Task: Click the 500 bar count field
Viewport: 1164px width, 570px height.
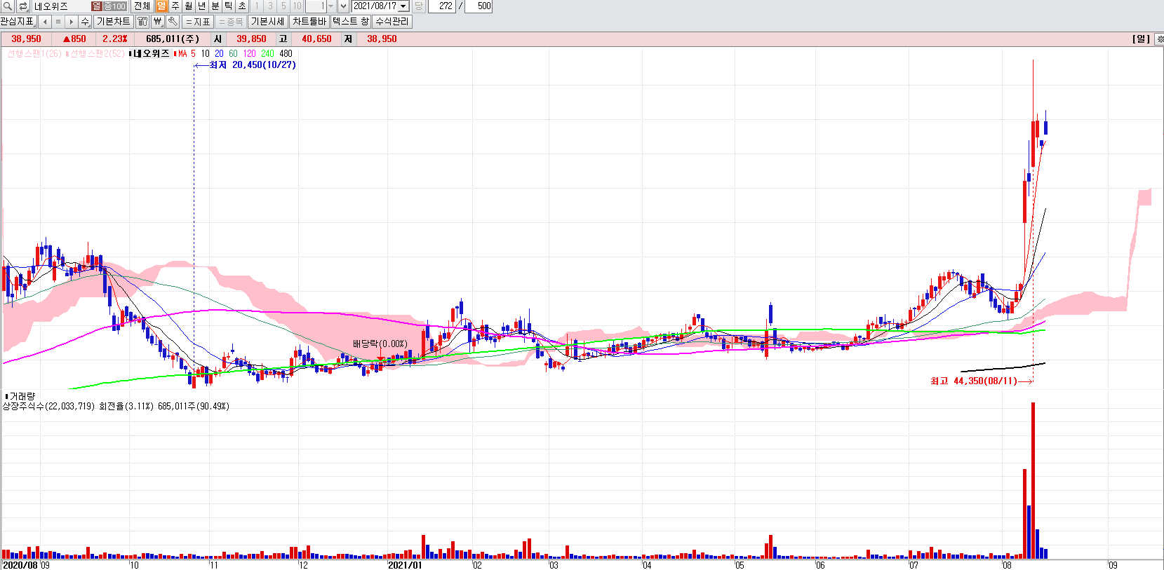Action: pyautogui.click(x=479, y=6)
